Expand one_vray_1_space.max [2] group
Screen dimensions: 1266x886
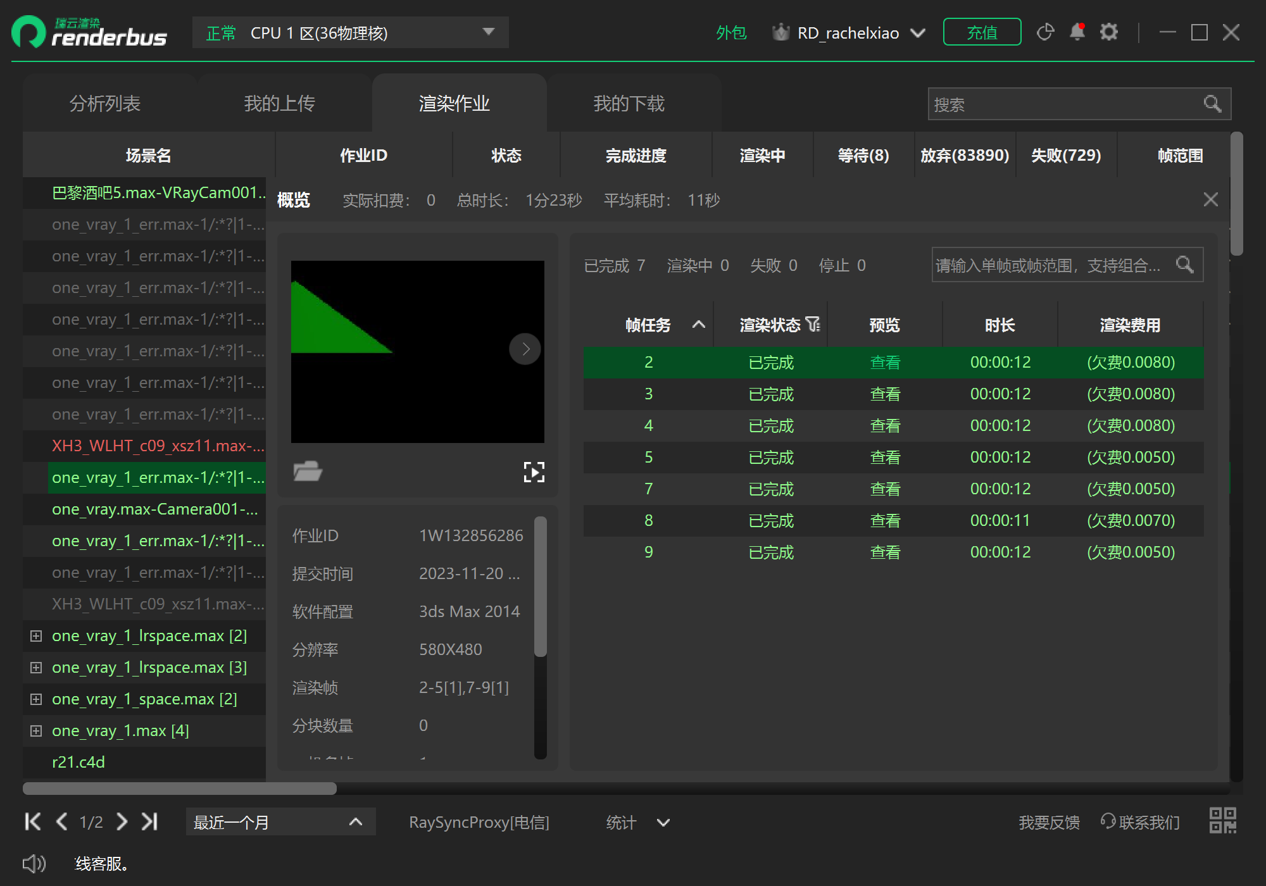click(x=36, y=699)
